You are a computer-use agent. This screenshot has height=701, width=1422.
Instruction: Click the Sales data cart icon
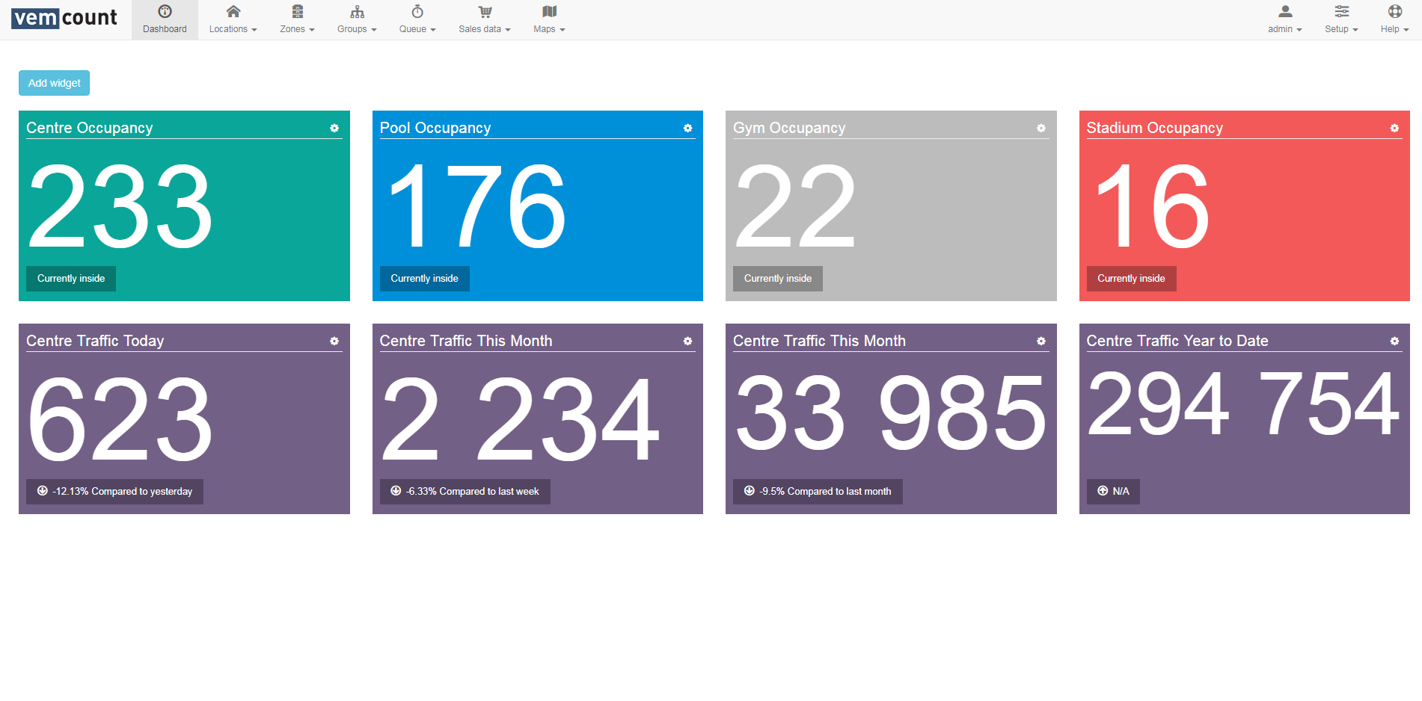pyautogui.click(x=485, y=11)
